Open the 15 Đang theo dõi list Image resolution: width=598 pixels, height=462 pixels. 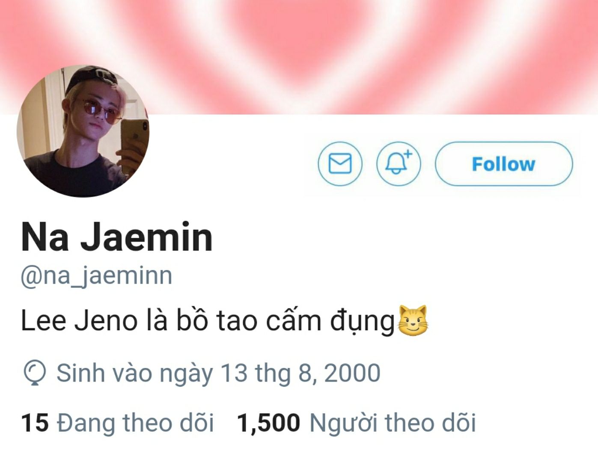tap(117, 423)
